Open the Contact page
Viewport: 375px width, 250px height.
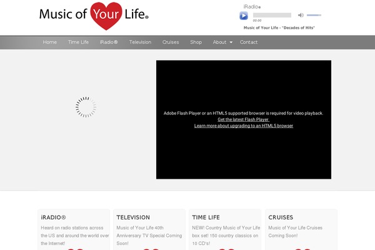click(249, 42)
